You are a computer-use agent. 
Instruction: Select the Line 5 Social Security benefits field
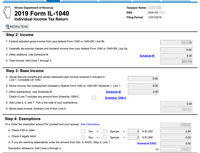[x=143, y=78]
